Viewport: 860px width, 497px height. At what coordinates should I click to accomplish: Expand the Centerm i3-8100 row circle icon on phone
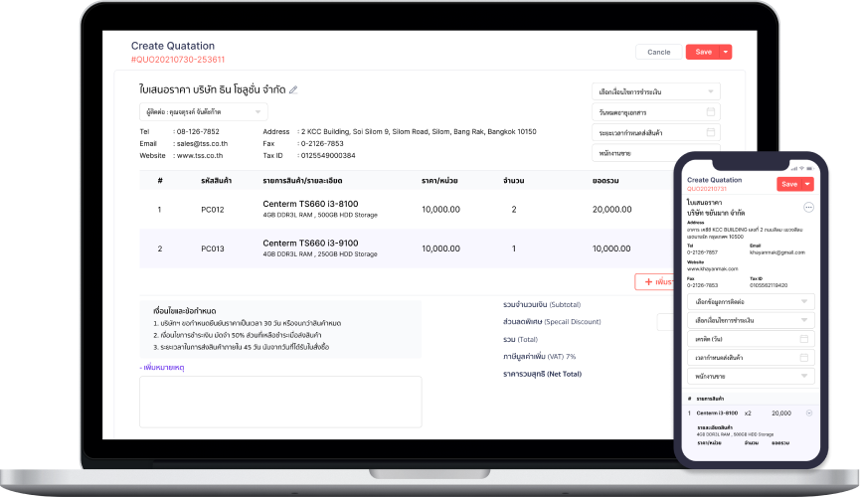808,413
